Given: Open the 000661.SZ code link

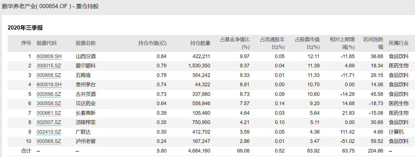Looking at the screenshot, I should click(49, 113).
